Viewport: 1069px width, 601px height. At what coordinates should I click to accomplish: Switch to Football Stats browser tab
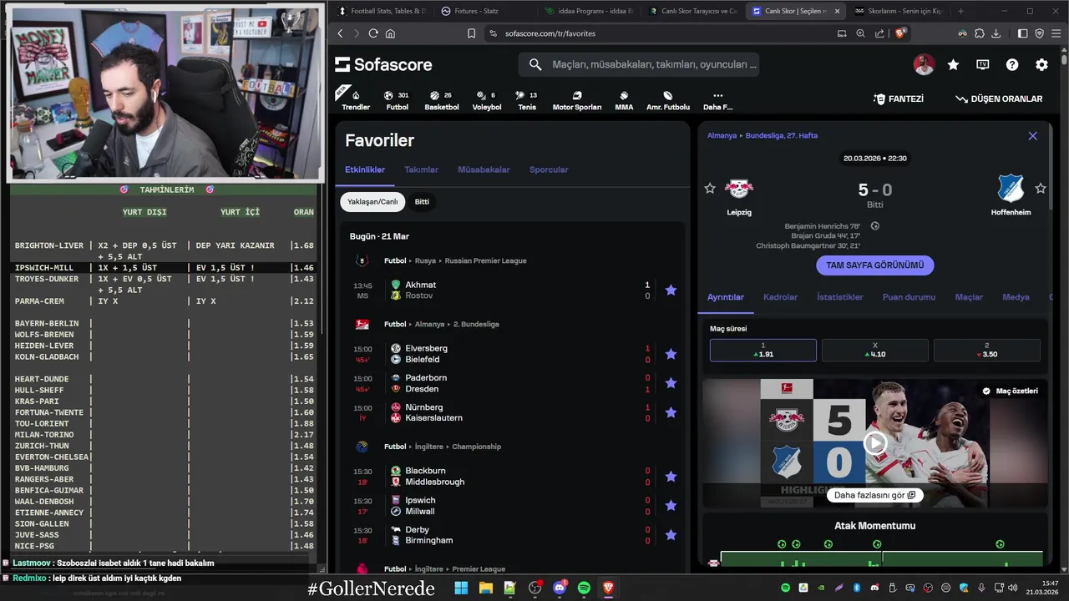[x=383, y=11]
